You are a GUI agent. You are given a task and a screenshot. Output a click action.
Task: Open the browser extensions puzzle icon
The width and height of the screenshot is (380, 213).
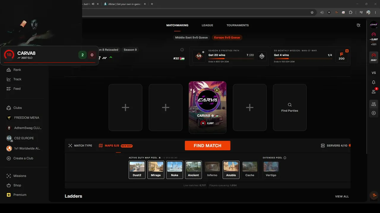(x=351, y=12)
